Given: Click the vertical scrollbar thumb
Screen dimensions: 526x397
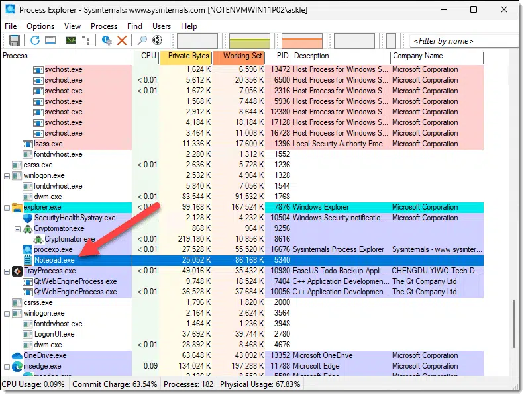Looking at the screenshot, I should pos(514,324).
